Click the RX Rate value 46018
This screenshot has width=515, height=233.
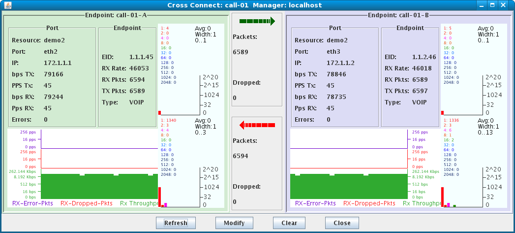pos(422,68)
